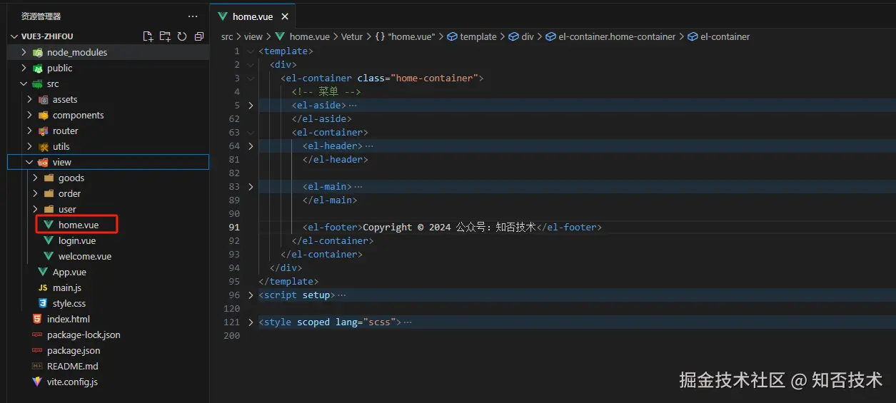896x403 pixels.
Task: Expand the utils folder
Action: click(29, 146)
